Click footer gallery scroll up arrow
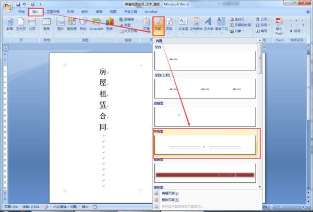 (x=260, y=40)
